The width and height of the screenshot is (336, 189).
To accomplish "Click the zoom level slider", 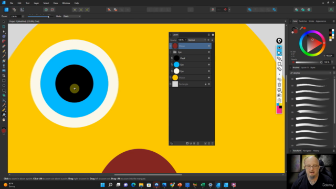I will pos(40,16).
